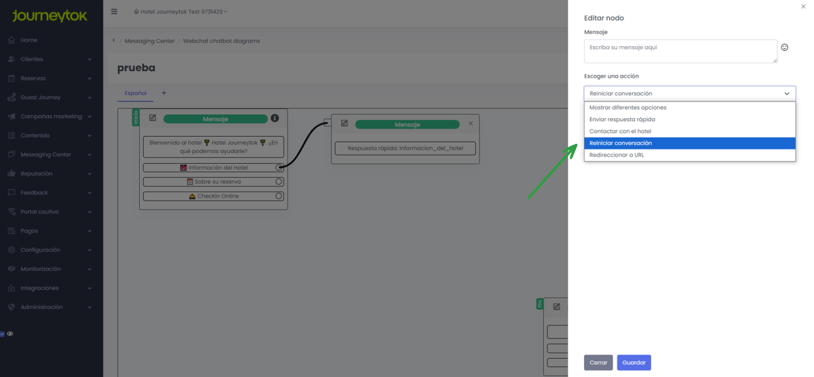The image size is (814, 377).
Task: Click the Mensaje text input field
Action: pos(680,51)
